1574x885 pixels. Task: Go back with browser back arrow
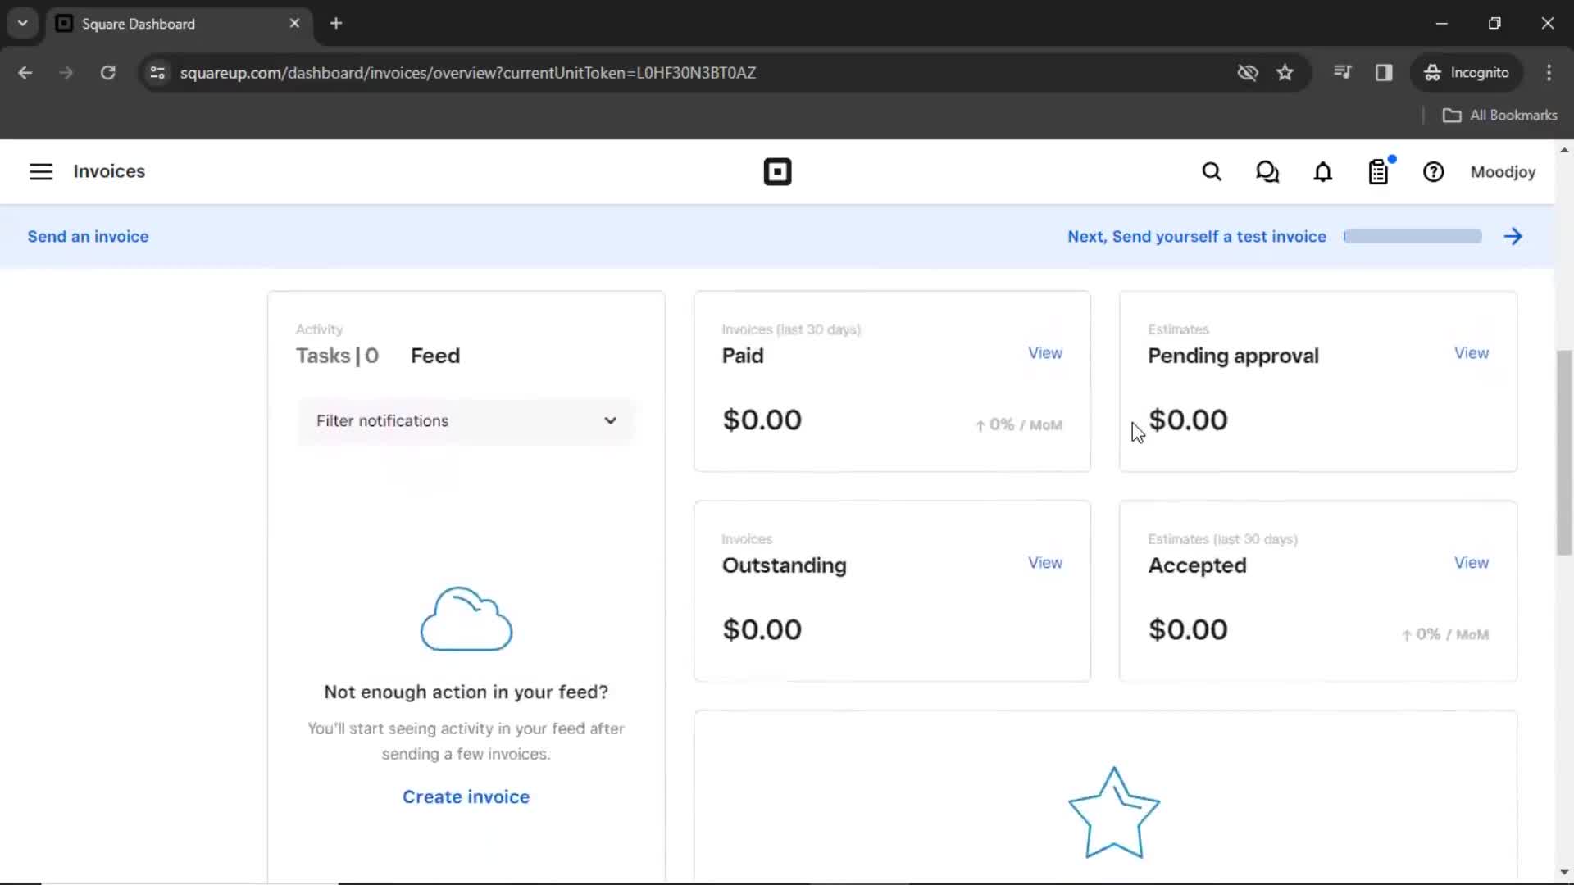[x=25, y=72]
